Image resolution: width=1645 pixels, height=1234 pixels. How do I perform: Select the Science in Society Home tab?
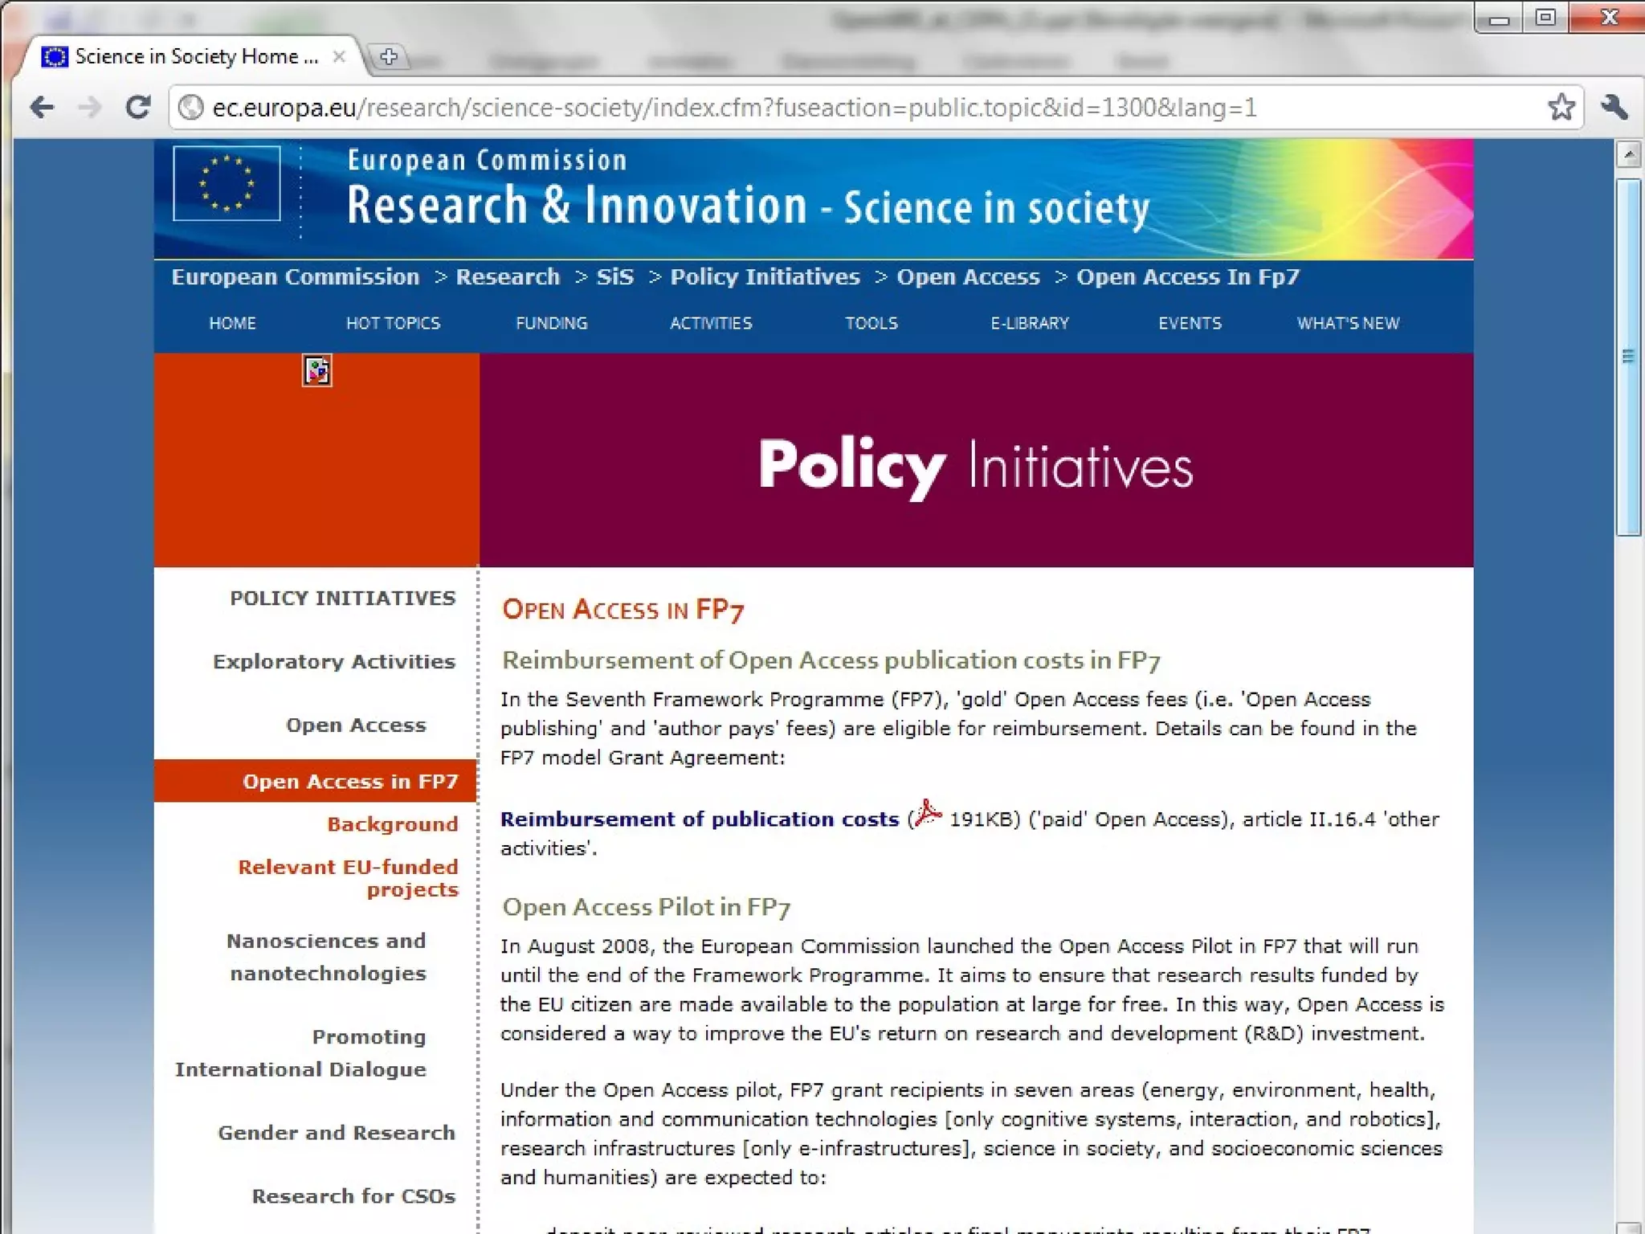[x=189, y=56]
